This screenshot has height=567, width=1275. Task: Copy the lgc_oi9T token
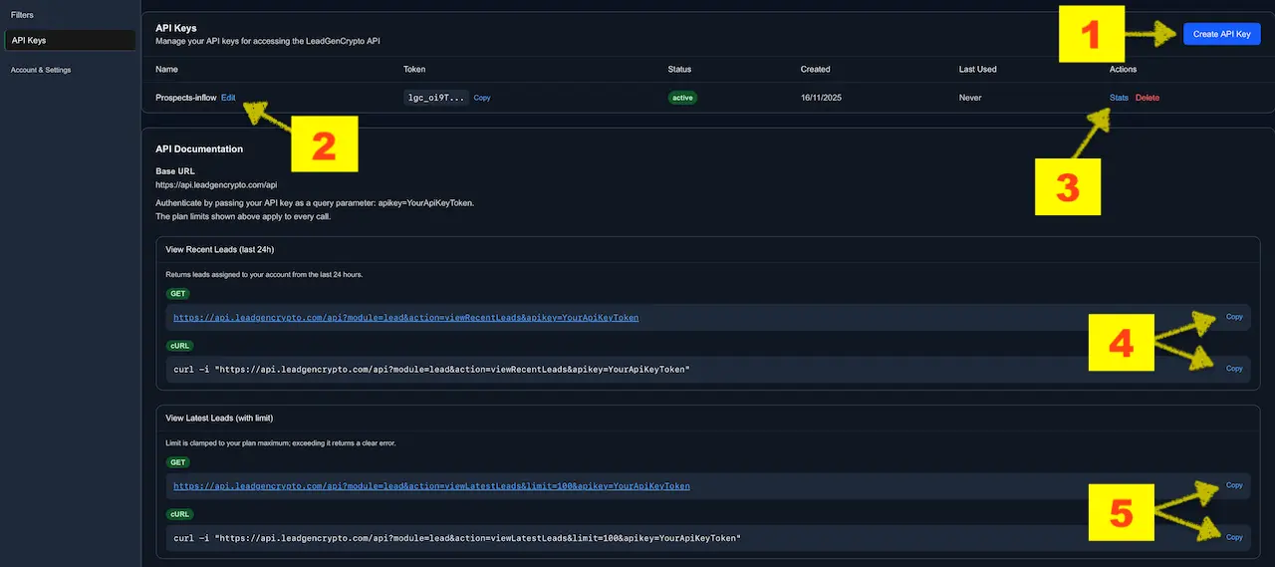click(482, 98)
